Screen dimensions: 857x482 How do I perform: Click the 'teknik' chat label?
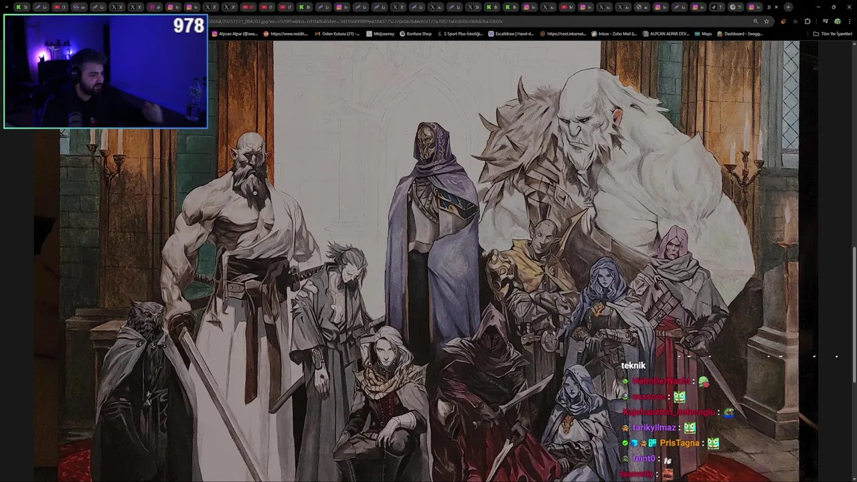pos(633,366)
